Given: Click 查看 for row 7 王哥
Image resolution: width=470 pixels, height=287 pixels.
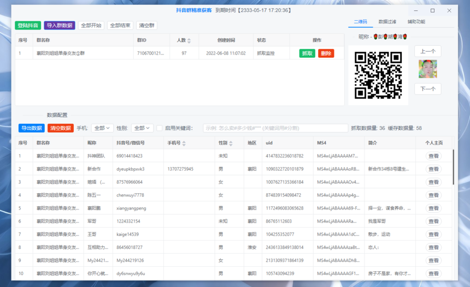Looking at the screenshot, I should (x=433, y=234).
